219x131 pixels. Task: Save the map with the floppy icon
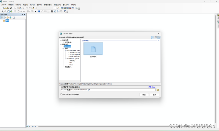pyautogui.click(x=8, y=8)
